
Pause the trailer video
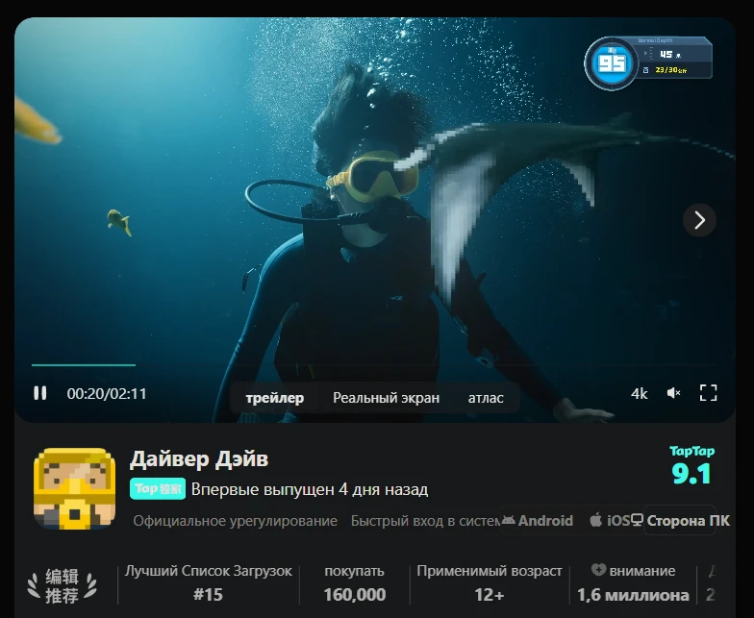tap(40, 393)
